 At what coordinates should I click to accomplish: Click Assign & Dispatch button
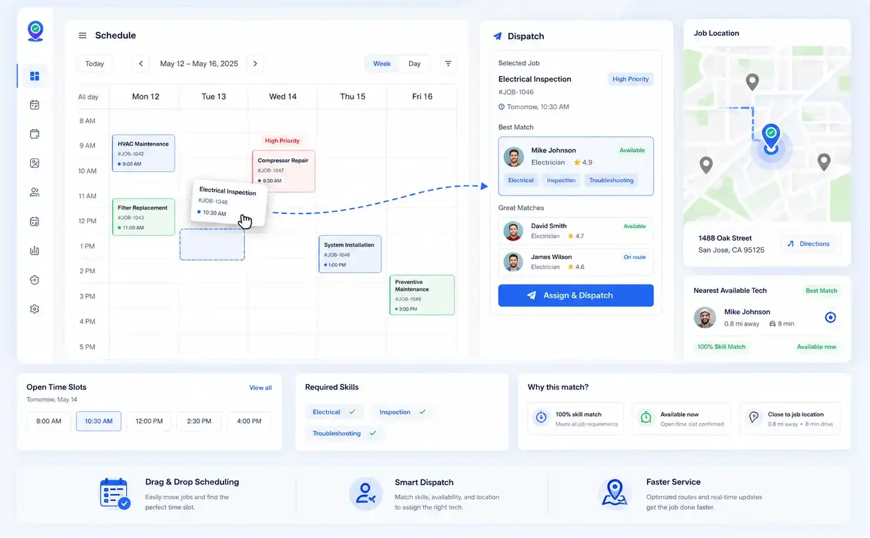[x=576, y=295]
